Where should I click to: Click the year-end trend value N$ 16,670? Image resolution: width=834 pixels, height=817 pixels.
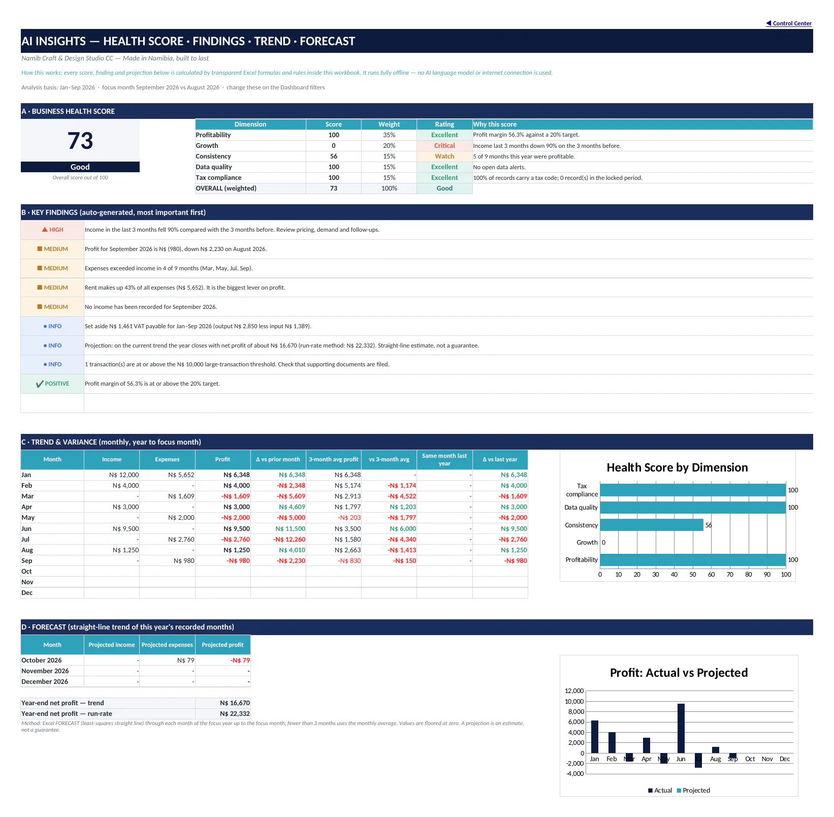223,703
